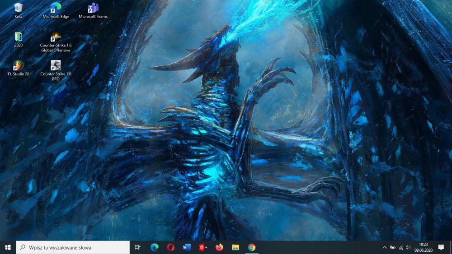
Task: Open the Kosz recycle bin icon
Action: [19, 11]
